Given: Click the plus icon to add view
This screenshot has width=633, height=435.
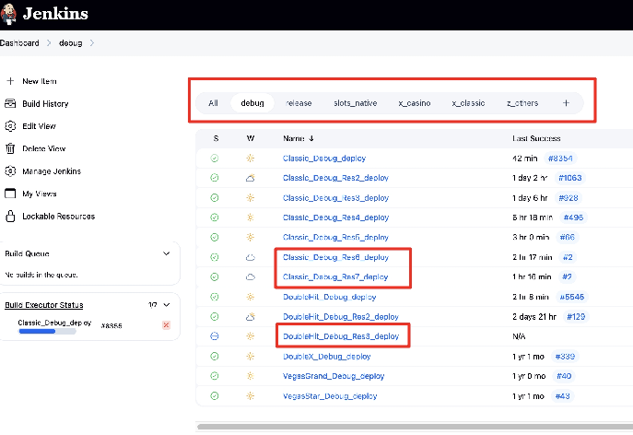Looking at the screenshot, I should click(566, 102).
